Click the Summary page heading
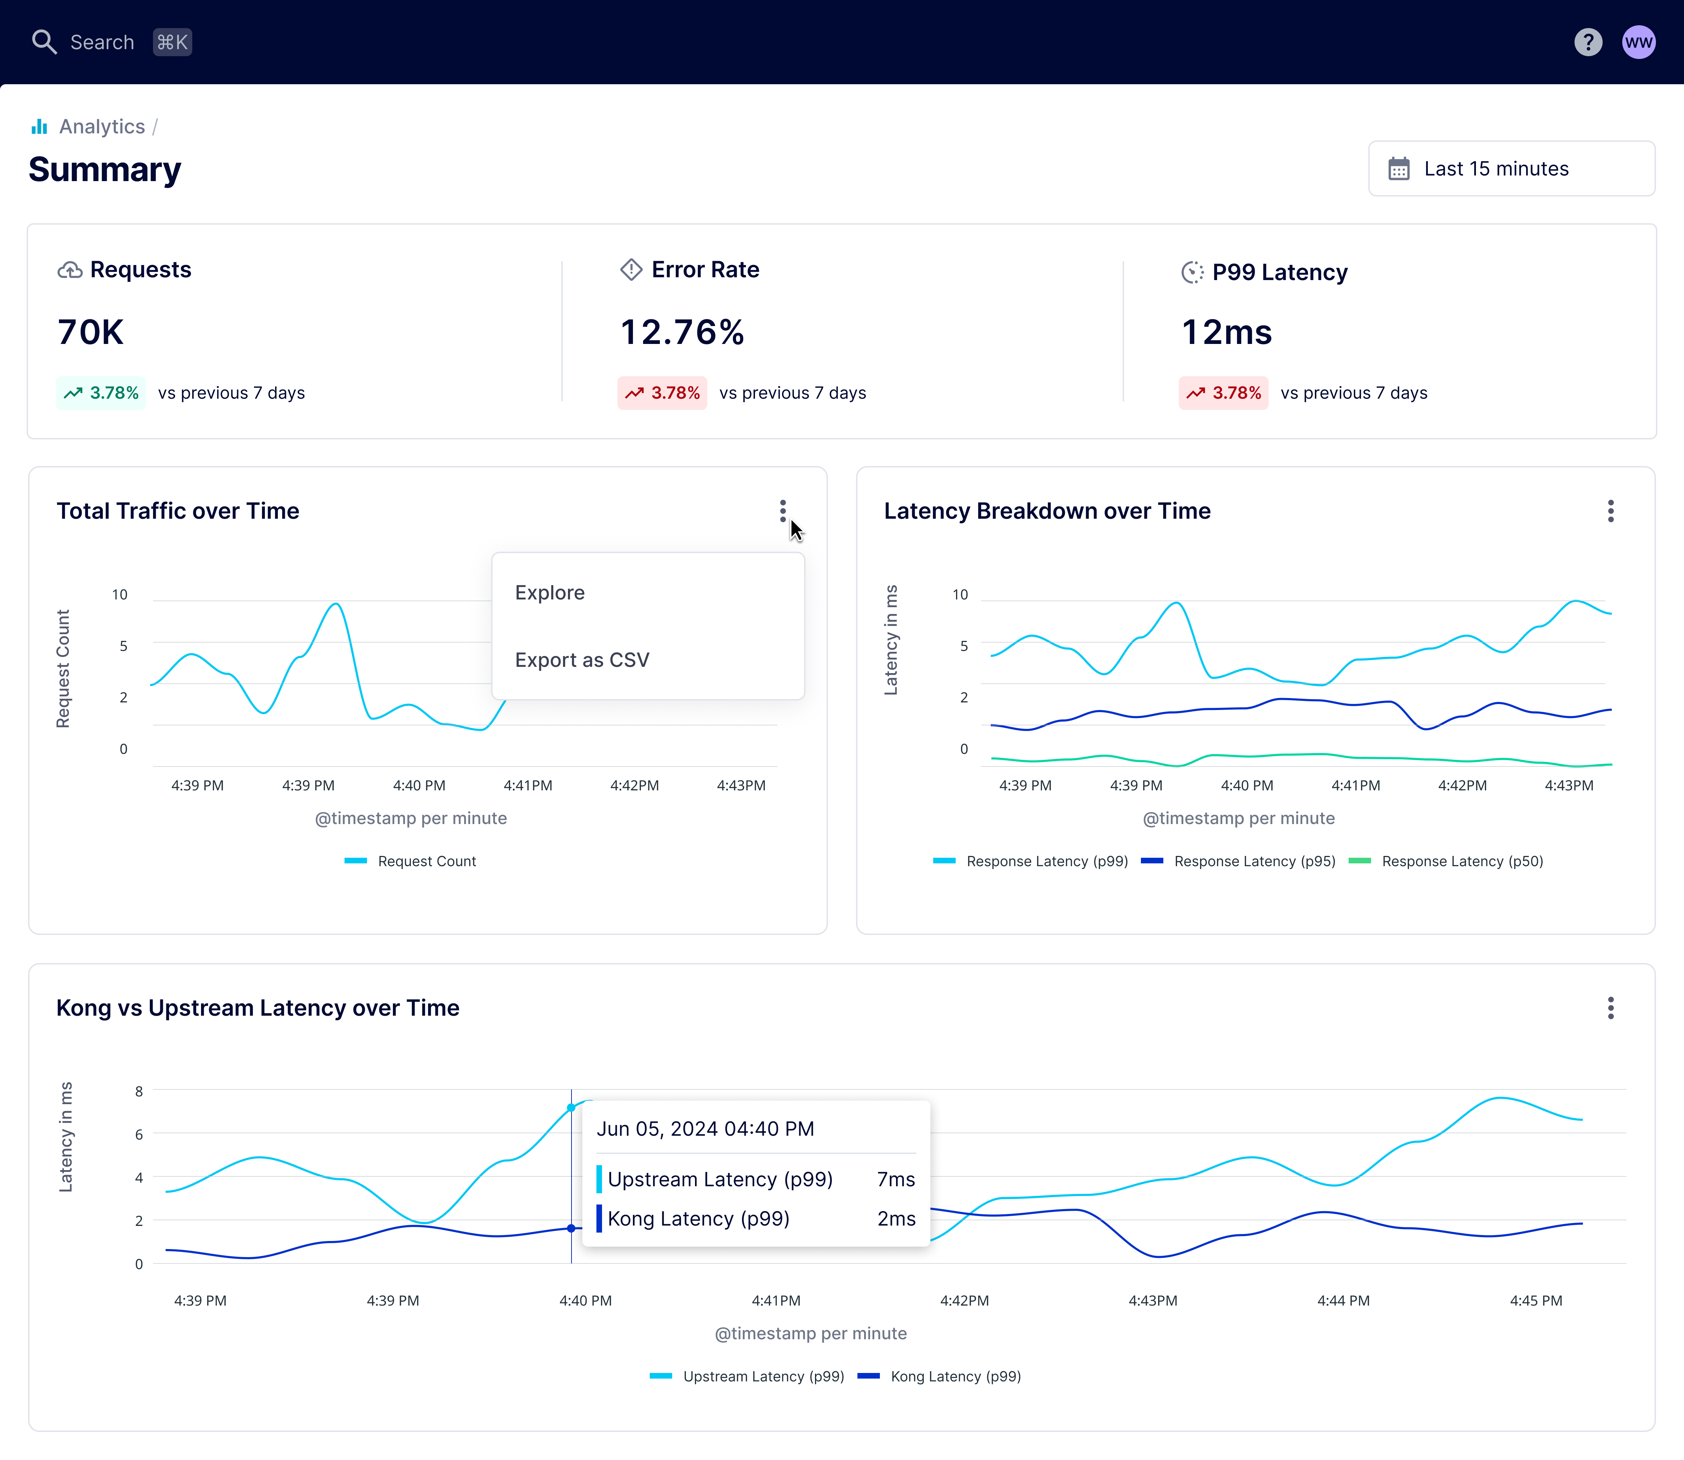This screenshot has width=1684, height=1460. 105,170
